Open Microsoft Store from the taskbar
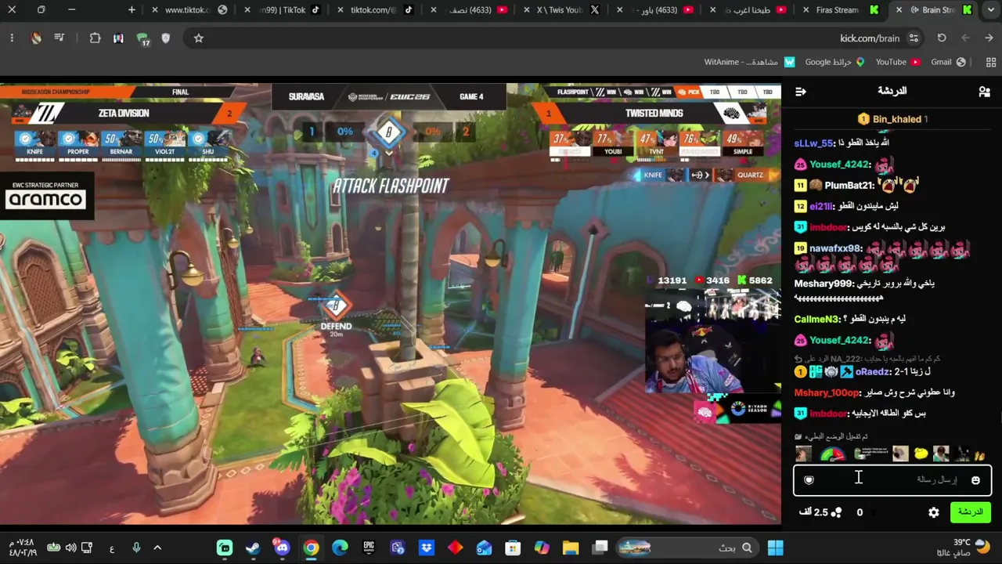This screenshot has width=1002, height=564. pyautogui.click(x=513, y=548)
